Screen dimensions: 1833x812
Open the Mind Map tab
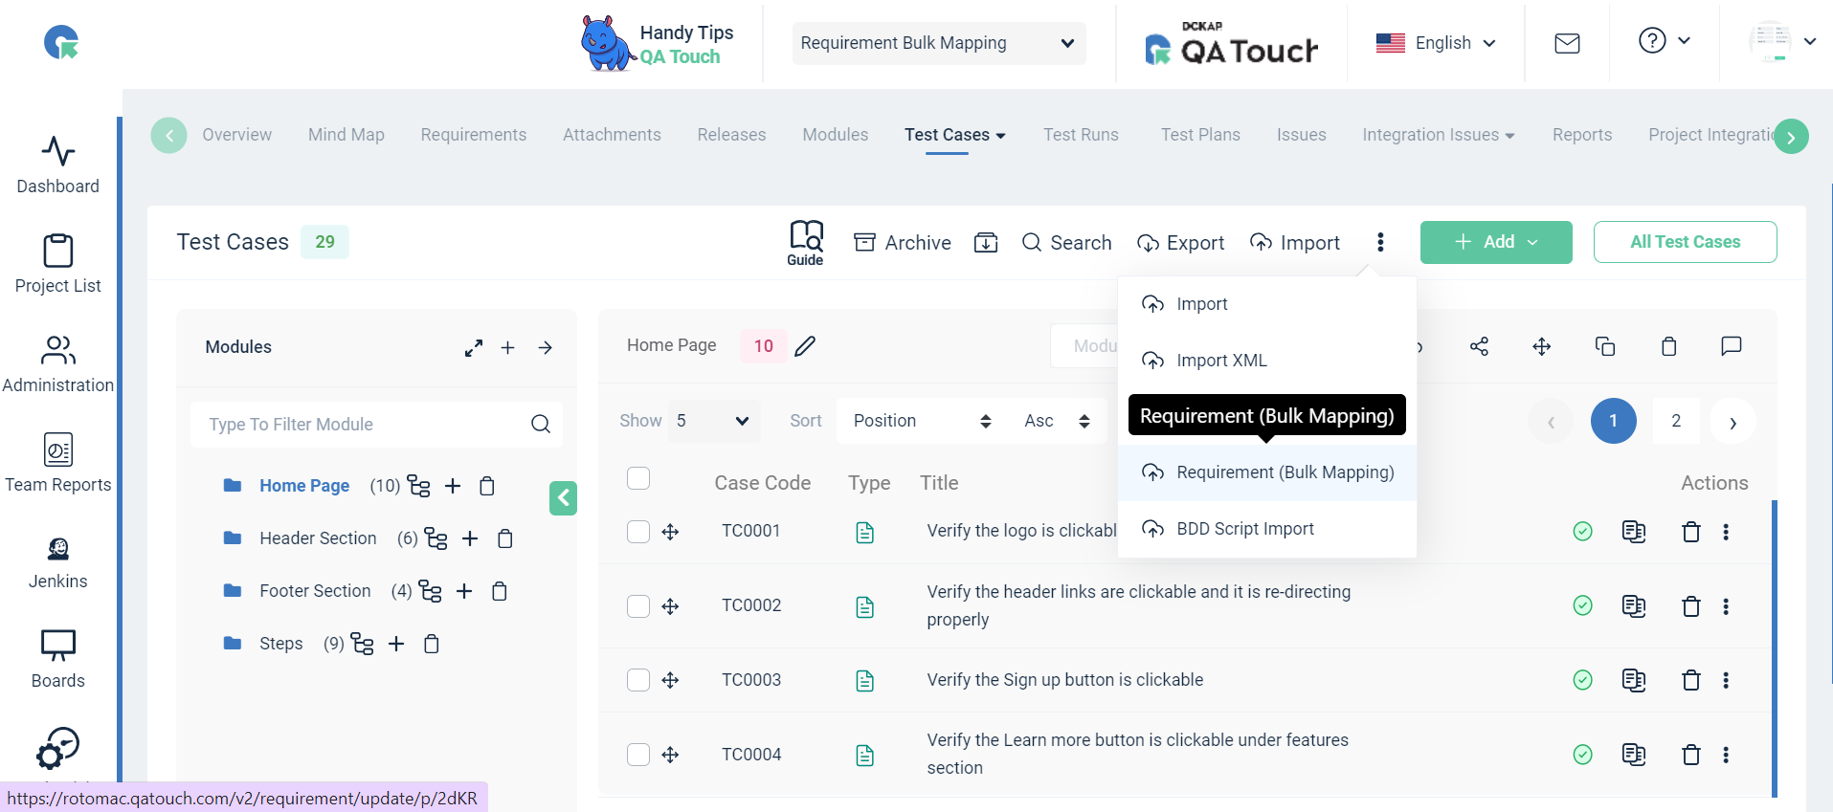[x=346, y=135]
